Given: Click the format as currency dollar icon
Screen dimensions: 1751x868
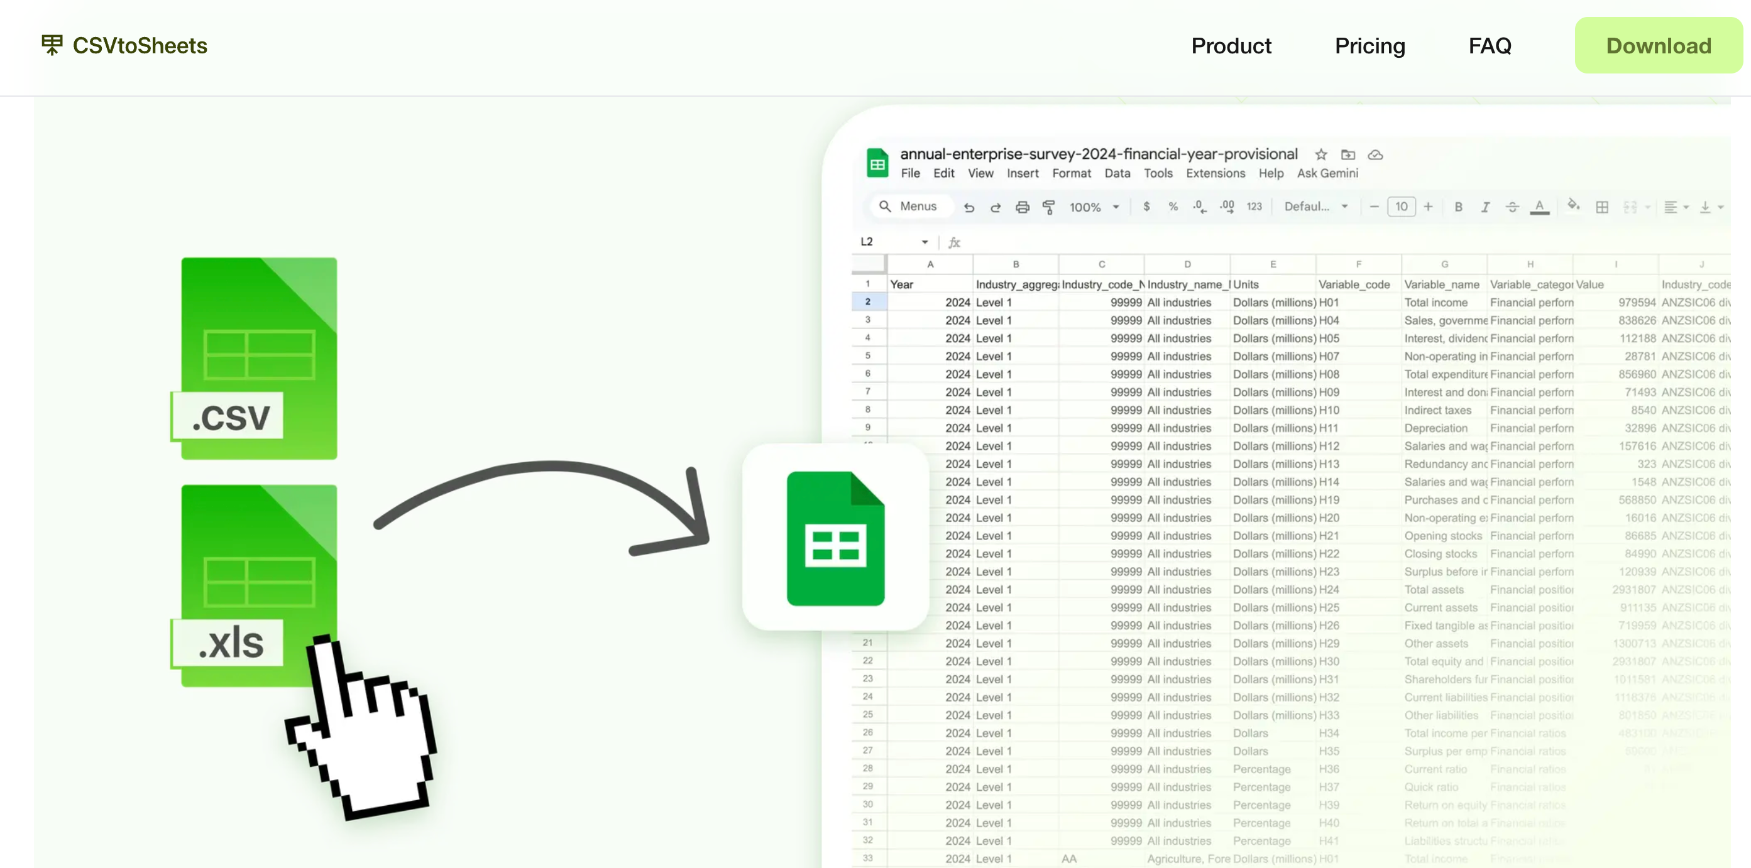Looking at the screenshot, I should tap(1146, 207).
